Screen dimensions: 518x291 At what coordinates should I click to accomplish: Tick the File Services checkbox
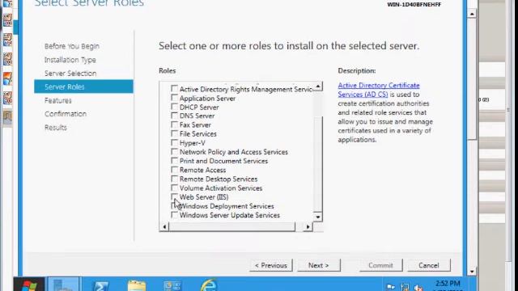174,133
